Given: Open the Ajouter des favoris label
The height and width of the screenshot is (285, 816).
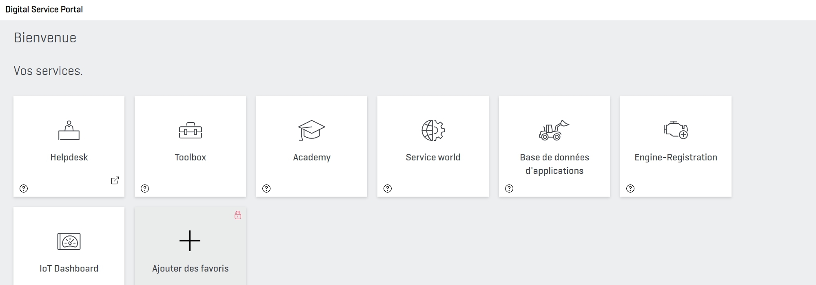Looking at the screenshot, I should [x=190, y=268].
